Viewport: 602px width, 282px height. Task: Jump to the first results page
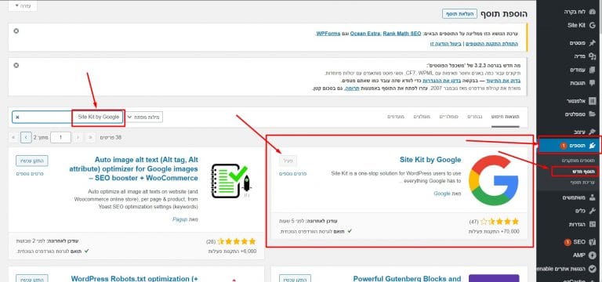(91, 137)
